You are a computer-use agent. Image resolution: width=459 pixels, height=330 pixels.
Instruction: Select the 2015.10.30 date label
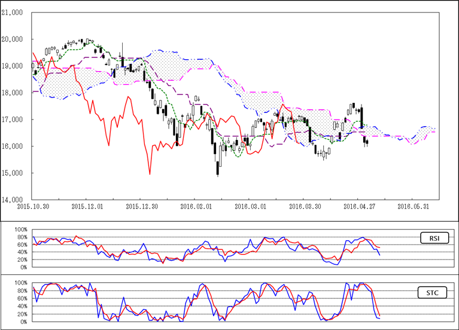pos(33,206)
